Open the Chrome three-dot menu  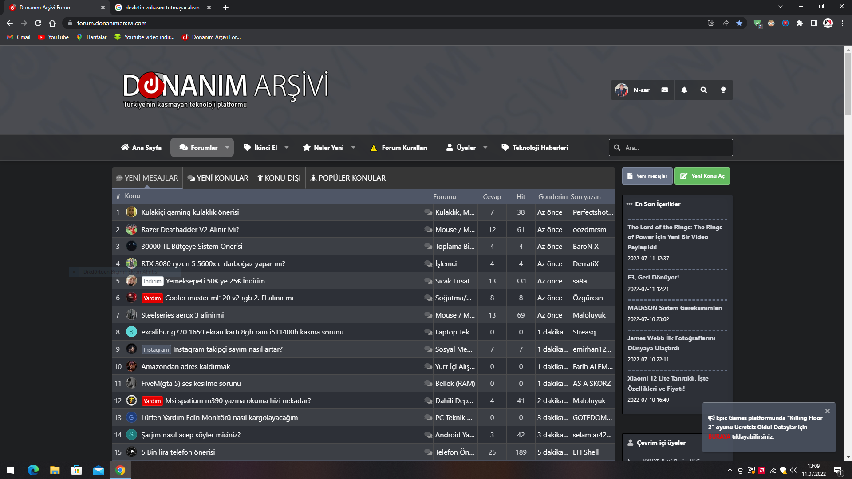click(842, 23)
